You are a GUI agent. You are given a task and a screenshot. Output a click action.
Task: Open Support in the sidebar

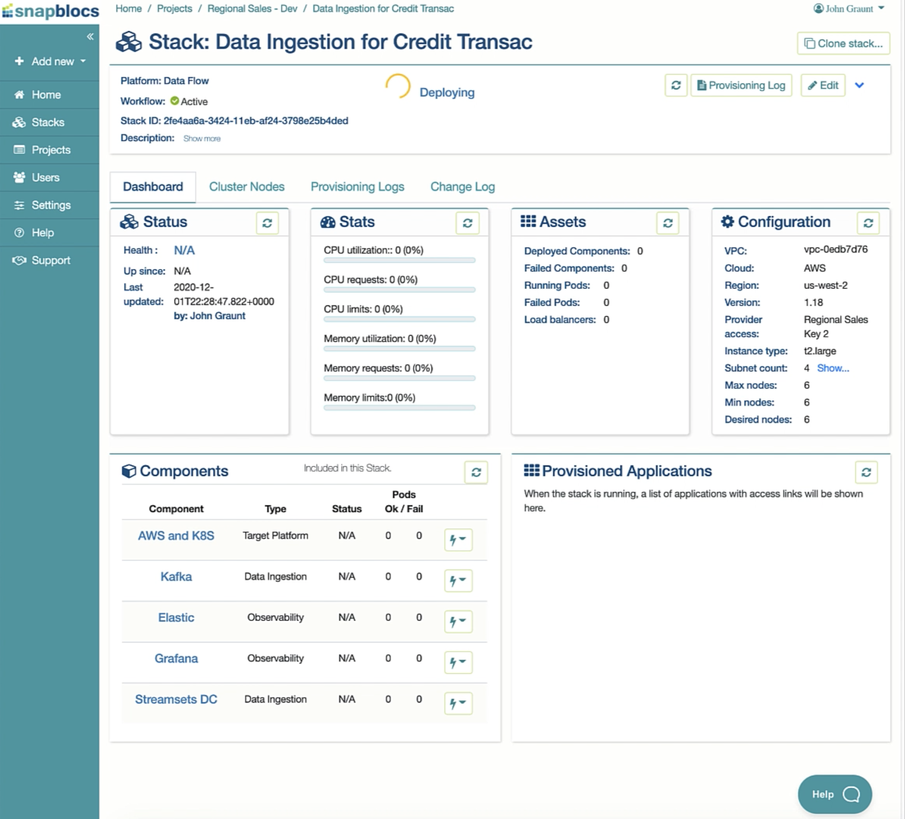tap(49, 260)
